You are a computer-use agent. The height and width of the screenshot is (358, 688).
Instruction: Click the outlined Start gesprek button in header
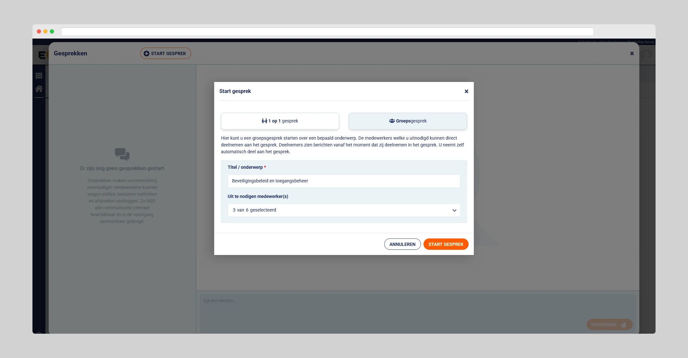point(166,53)
